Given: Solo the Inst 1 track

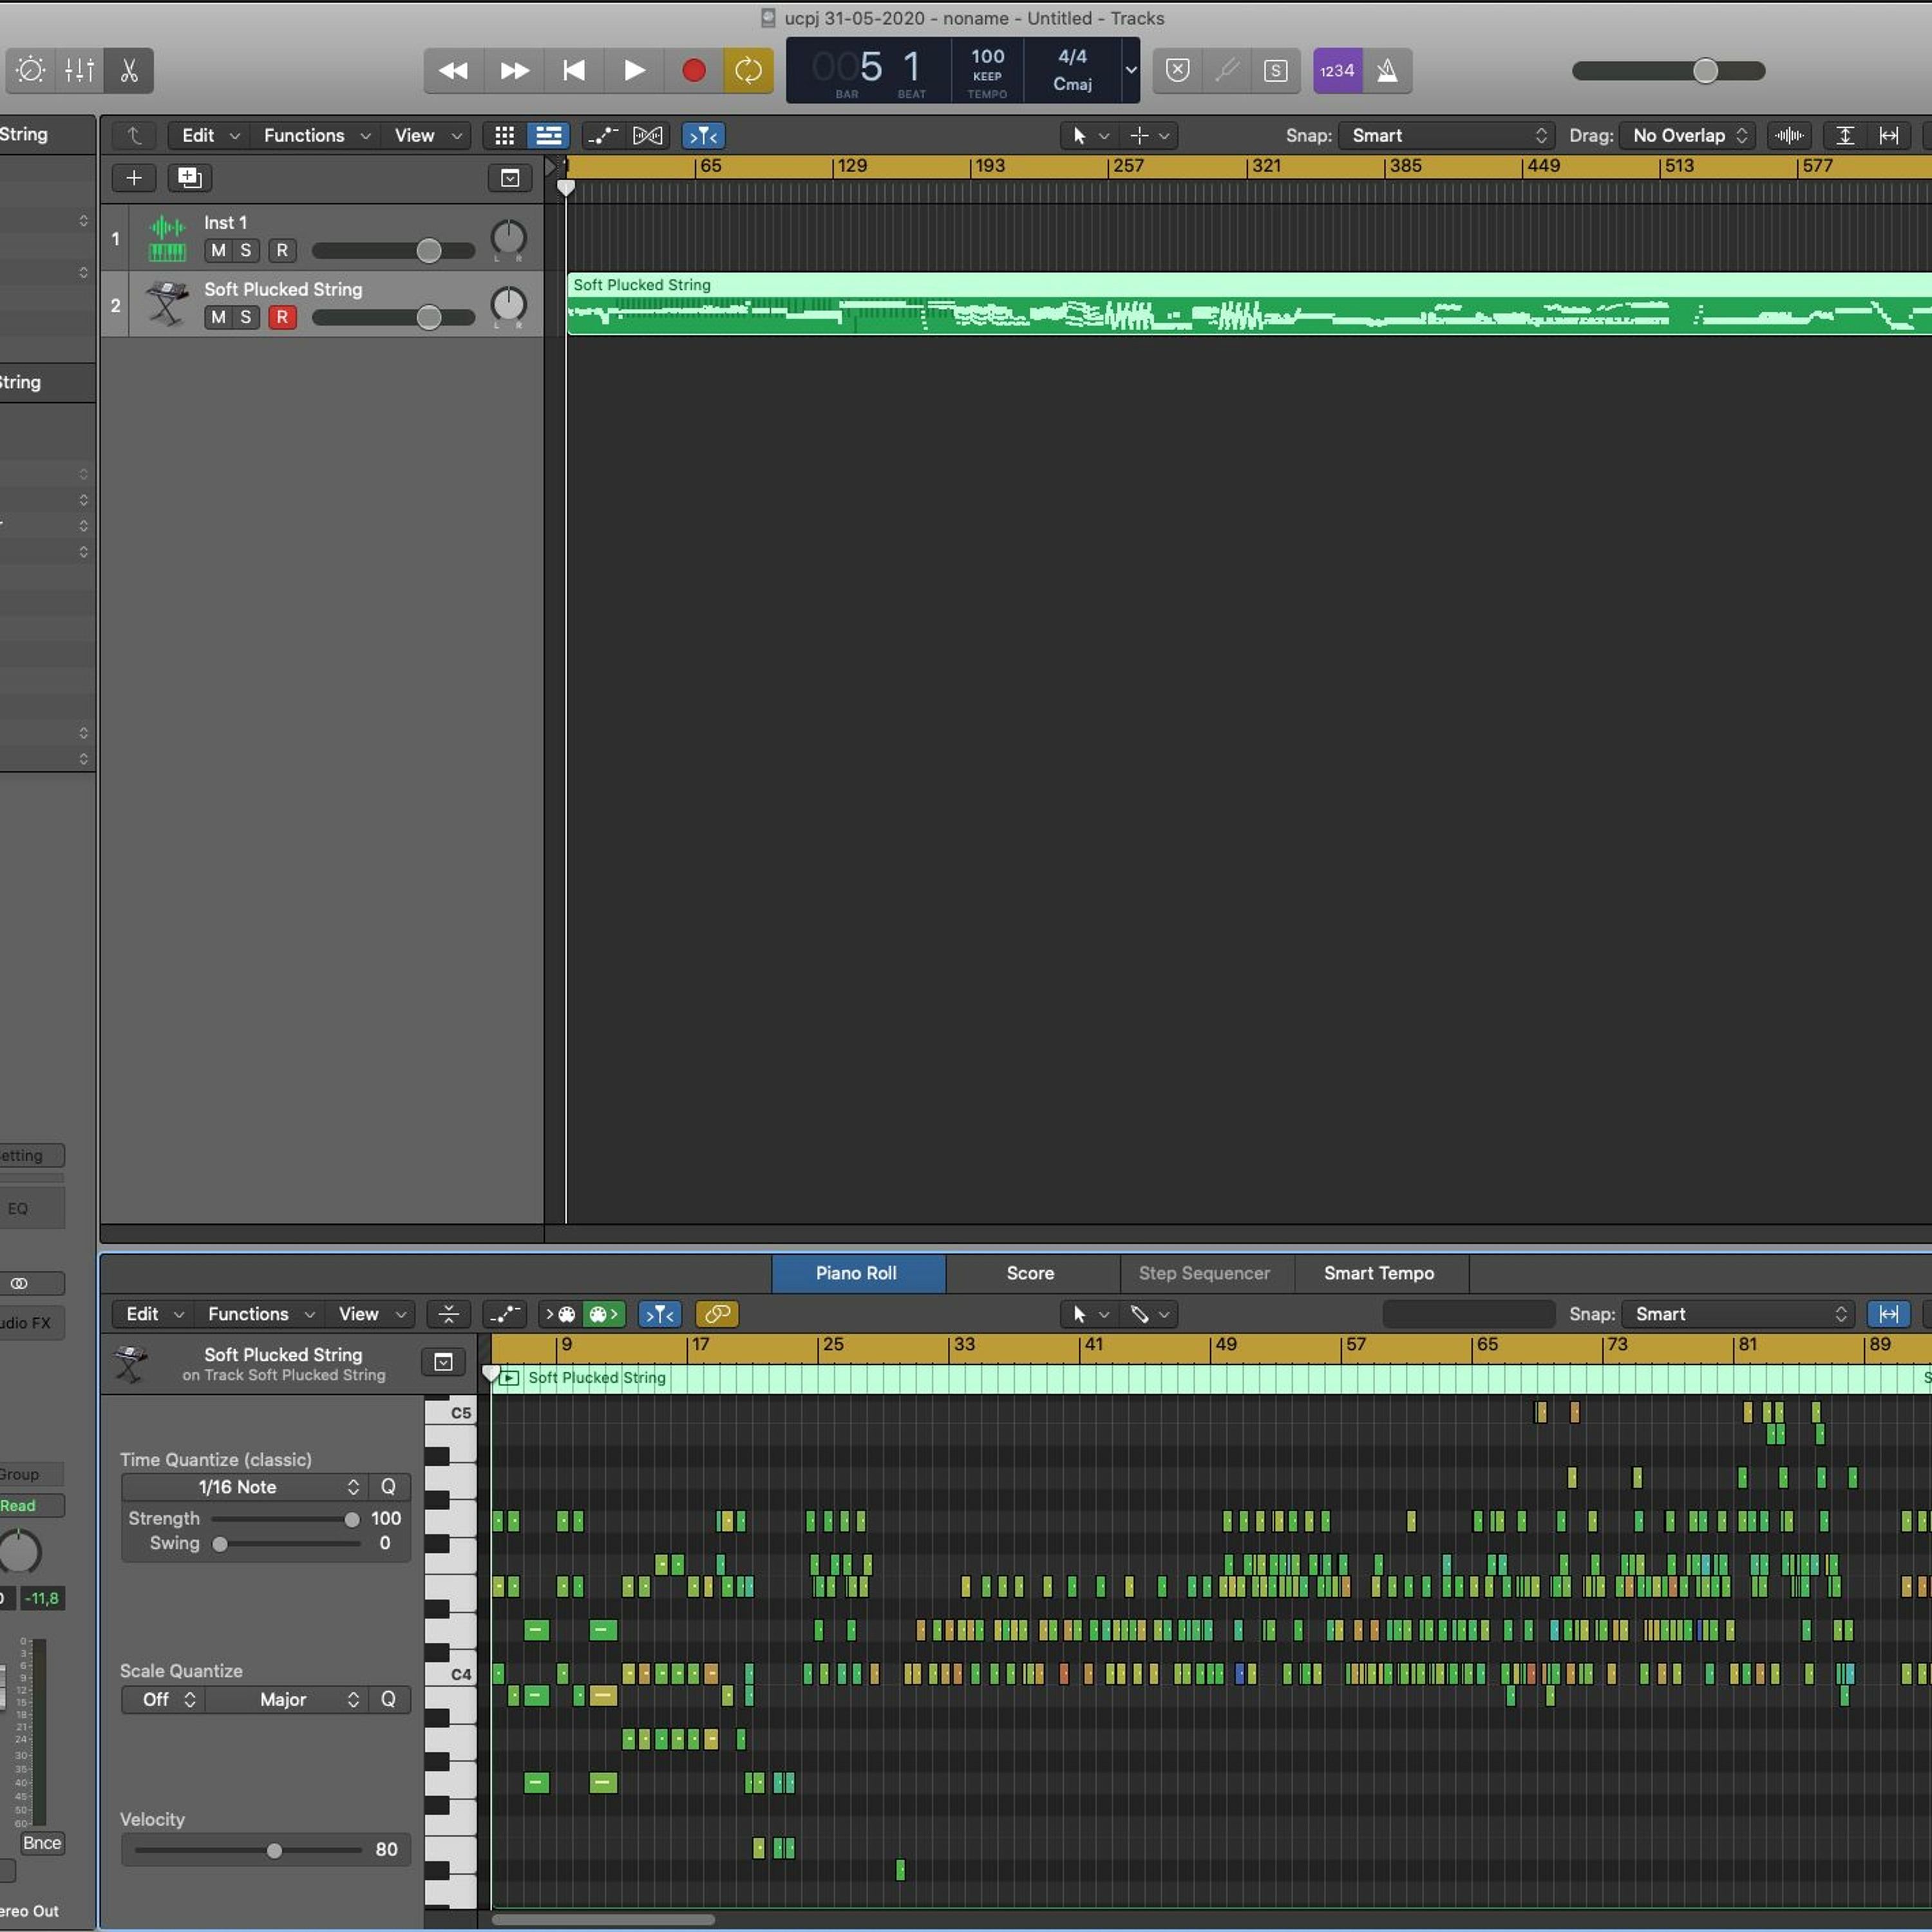Looking at the screenshot, I should tap(245, 250).
